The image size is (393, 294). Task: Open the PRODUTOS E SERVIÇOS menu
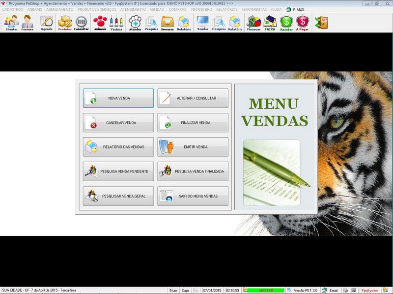coord(97,9)
